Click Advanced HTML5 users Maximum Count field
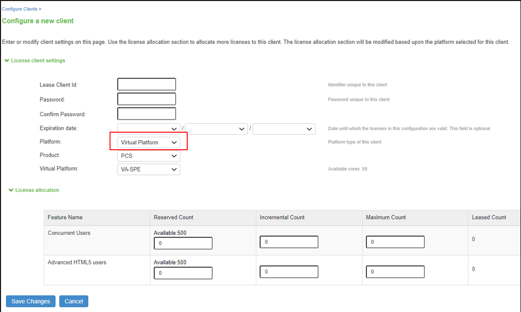Viewport: 521px width, 312px height. click(x=395, y=272)
